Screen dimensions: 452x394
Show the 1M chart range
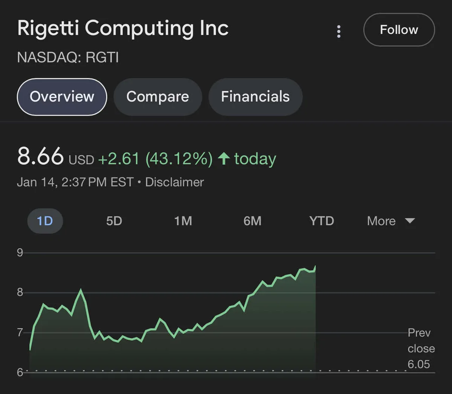click(183, 221)
